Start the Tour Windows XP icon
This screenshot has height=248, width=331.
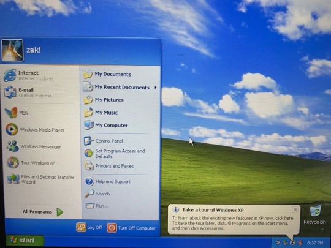(13, 162)
